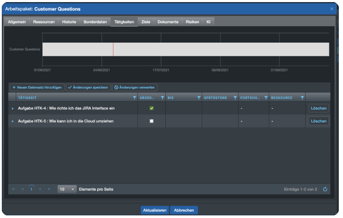
Task: Open the filter for the Tätigkeit column
Action: (x=135, y=98)
